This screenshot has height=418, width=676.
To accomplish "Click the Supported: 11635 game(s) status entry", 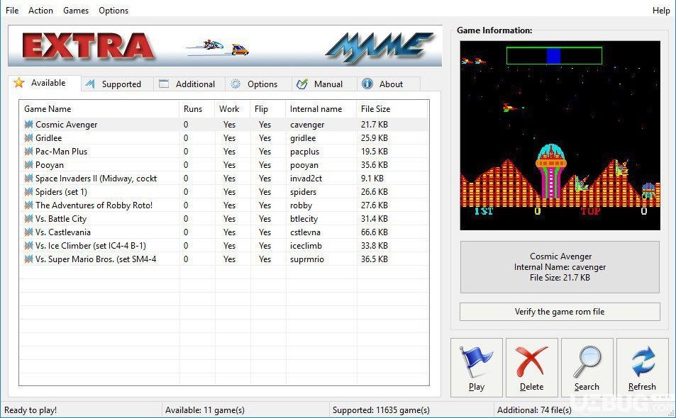I will (x=381, y=409).
